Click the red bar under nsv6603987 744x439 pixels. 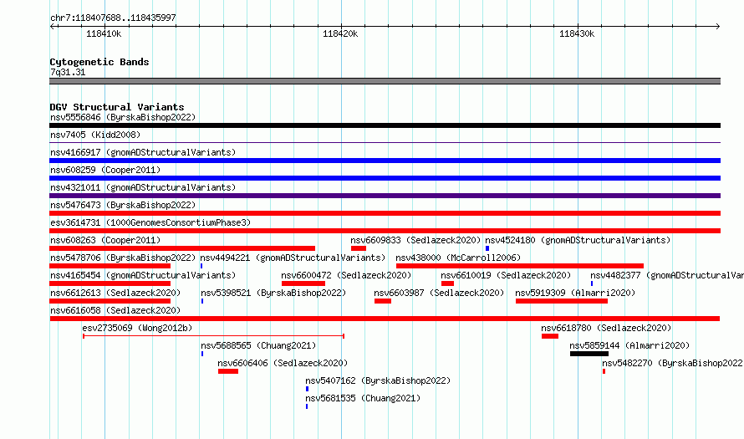pos(383,301)
